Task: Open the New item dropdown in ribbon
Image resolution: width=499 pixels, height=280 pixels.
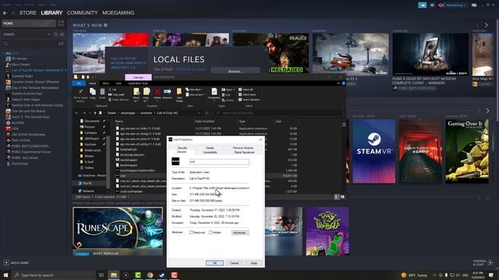Action: pos(193,89)
